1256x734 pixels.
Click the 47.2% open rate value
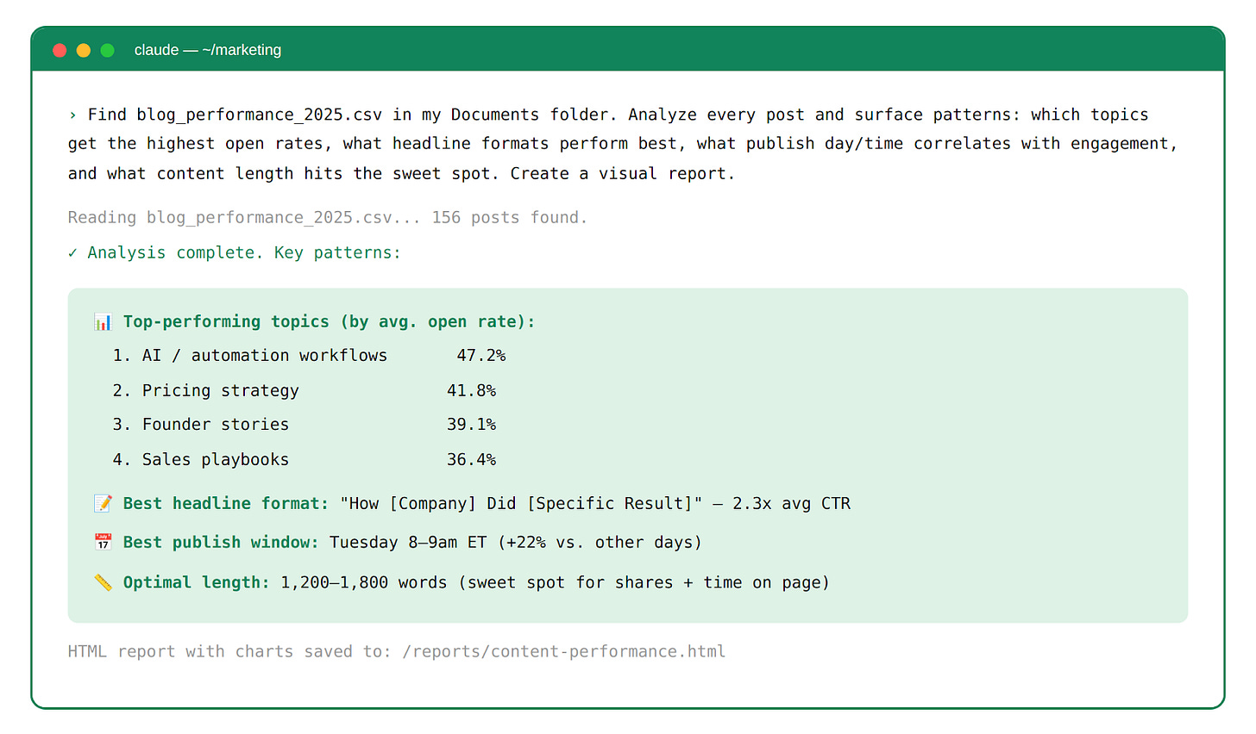(481, 356)
